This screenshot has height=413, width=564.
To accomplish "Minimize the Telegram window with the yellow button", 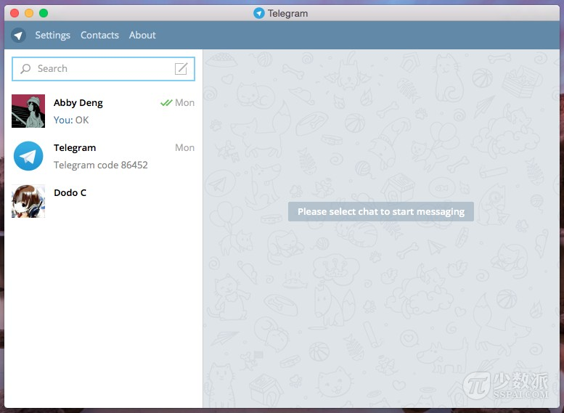I will [29, 13].
